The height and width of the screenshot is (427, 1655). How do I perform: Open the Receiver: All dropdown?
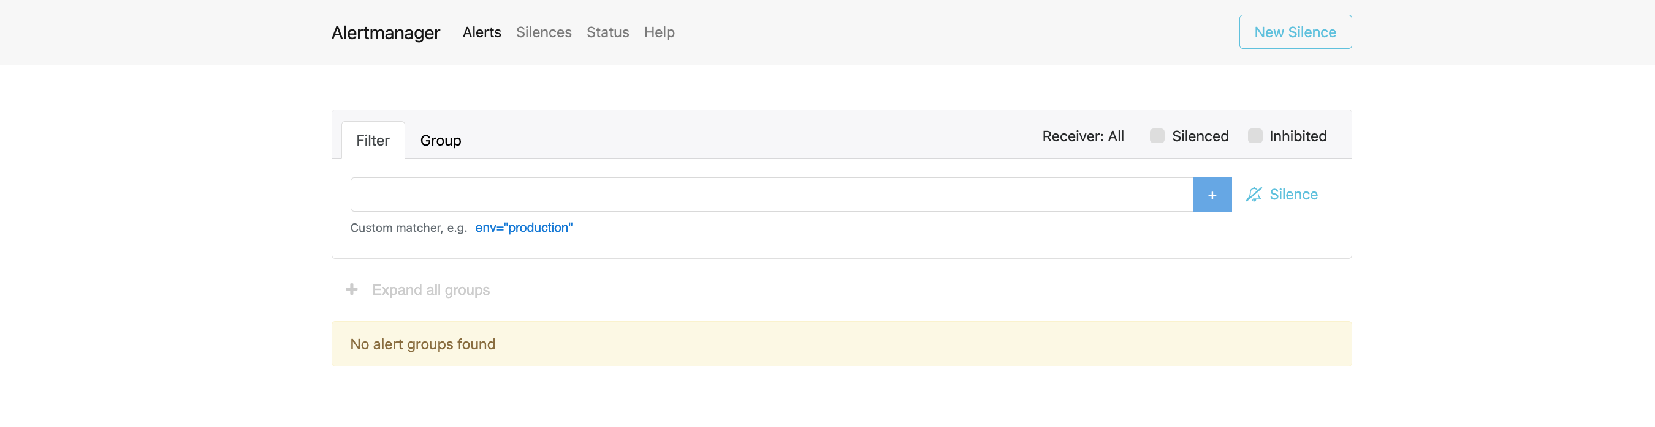coord(1082,136)
